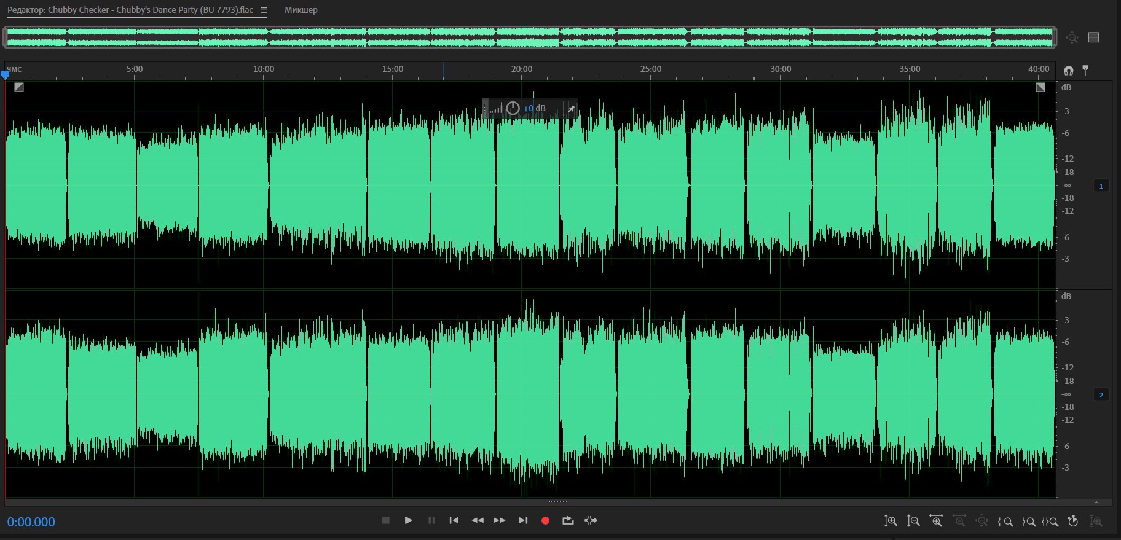
Task: Click the +0 dB volume adjust knob
Action: tap(513, 108)
